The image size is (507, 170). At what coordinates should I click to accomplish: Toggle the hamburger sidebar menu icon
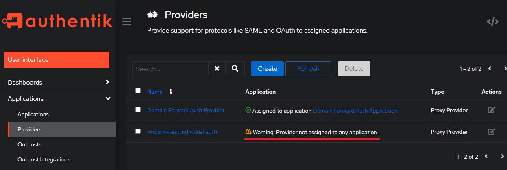click(x=126, y=22)
